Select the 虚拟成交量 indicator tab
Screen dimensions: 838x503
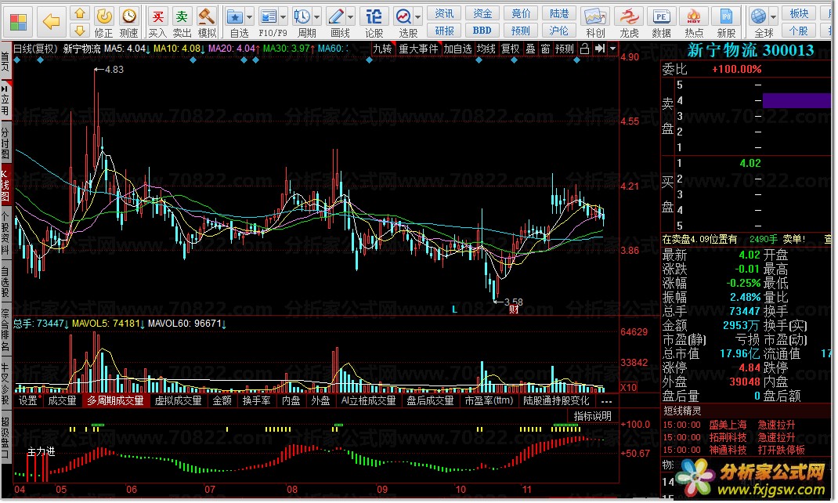178,401
